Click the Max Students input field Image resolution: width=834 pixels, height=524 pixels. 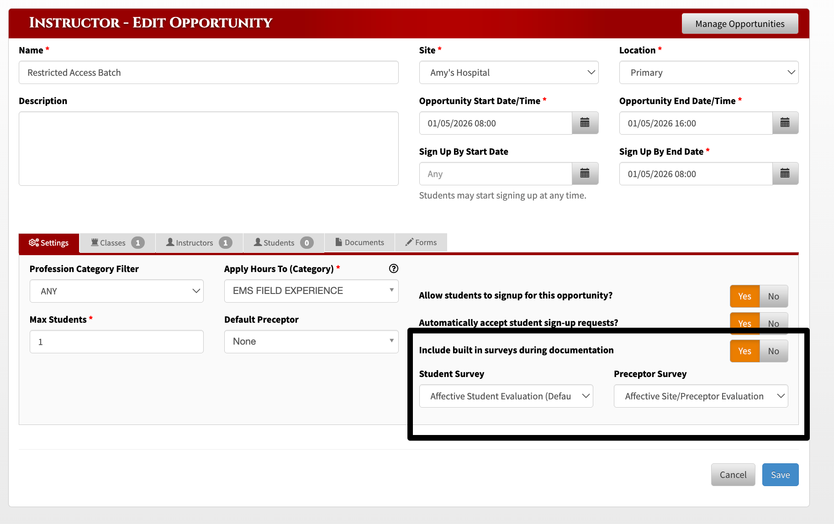pyautogui.click(x=116, y=342)
